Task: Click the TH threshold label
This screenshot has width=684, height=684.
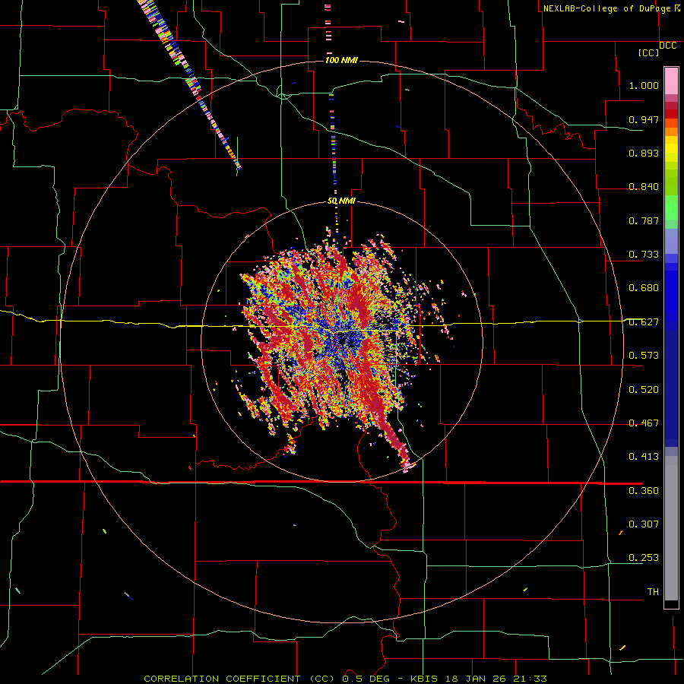Action: (x=653, y=592)
